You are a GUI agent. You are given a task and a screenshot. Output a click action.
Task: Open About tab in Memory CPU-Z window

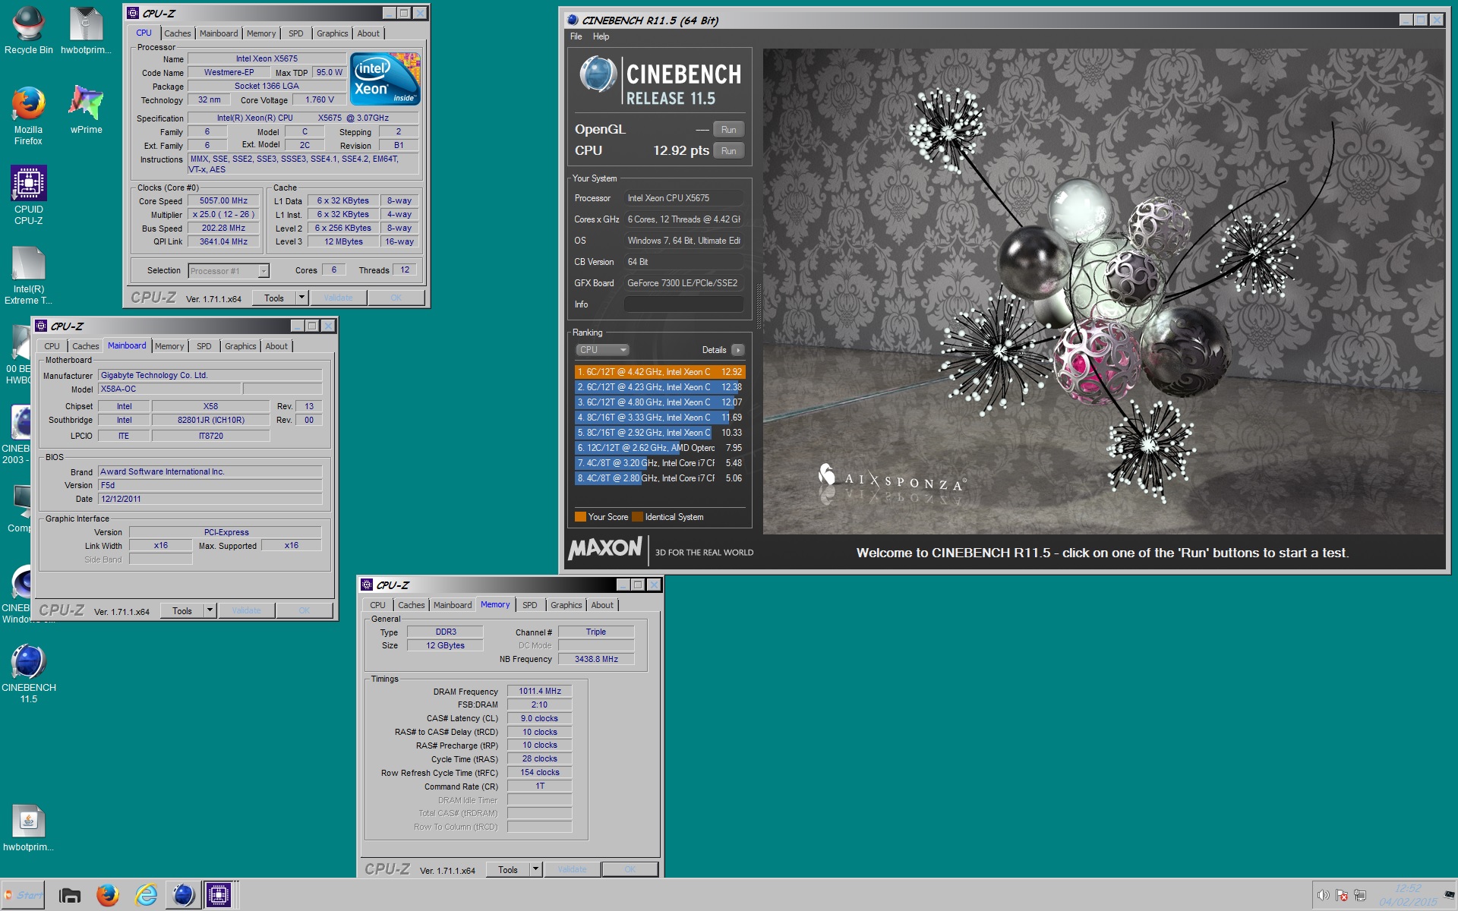602,605
